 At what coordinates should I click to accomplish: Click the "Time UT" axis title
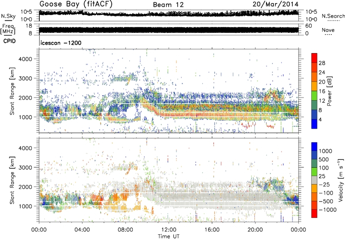169,236
